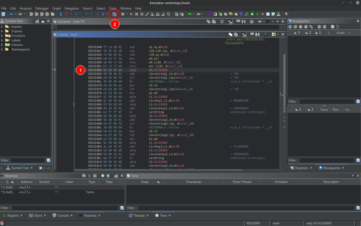Switch to the Threads tab
The image size is (361, 226).
pyautogui.click(x=139, y=215)
